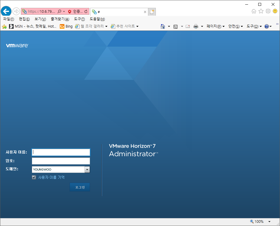The image size is (280, 226).
Task: Click the command bar Home page icon
Action: pos(163,26)
